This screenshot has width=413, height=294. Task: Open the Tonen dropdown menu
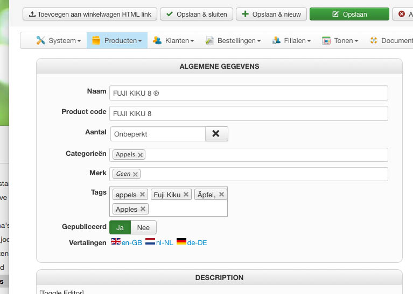pyautogui.click(x=340, y=40)
